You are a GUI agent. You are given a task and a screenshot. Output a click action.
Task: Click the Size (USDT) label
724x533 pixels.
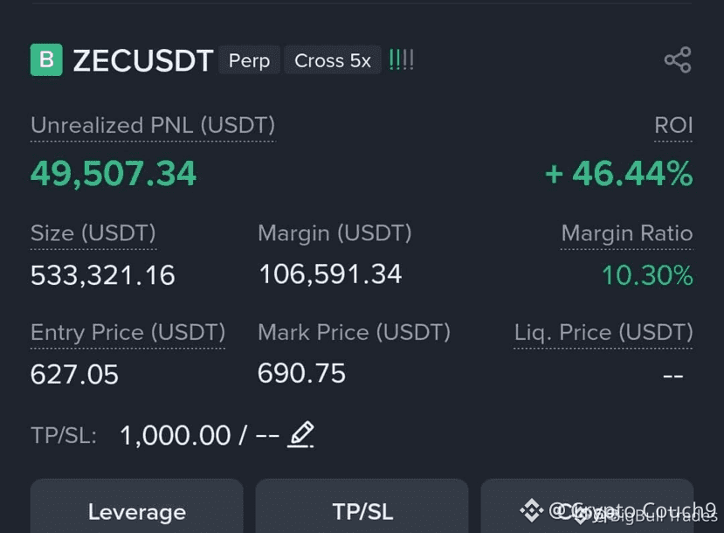click(93, 233)
